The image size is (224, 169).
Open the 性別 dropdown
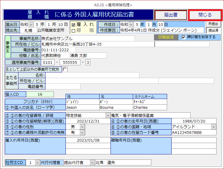tap(82, 127)
